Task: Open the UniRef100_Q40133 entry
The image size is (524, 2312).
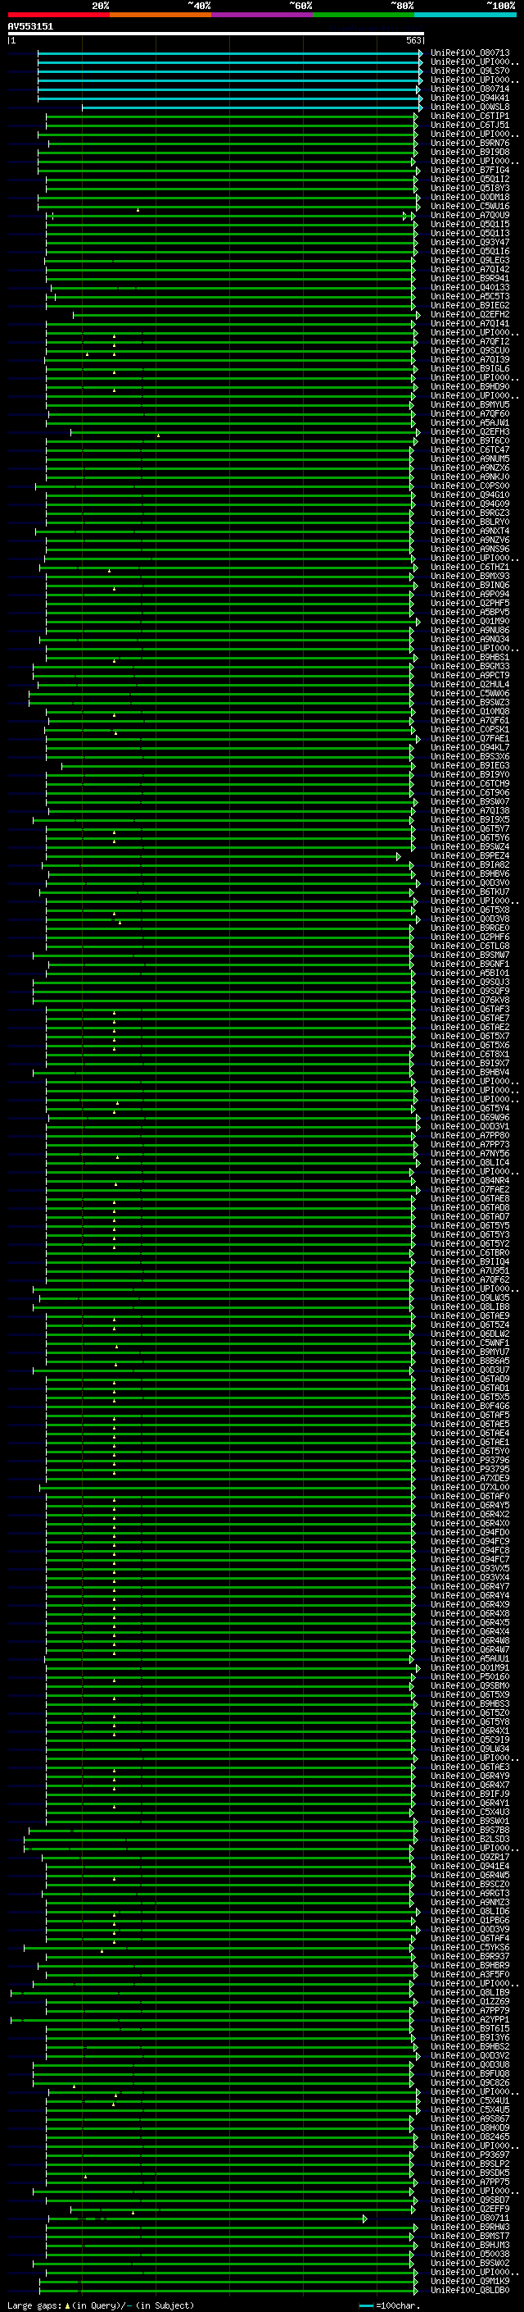Action: click(x=470, y=287)
